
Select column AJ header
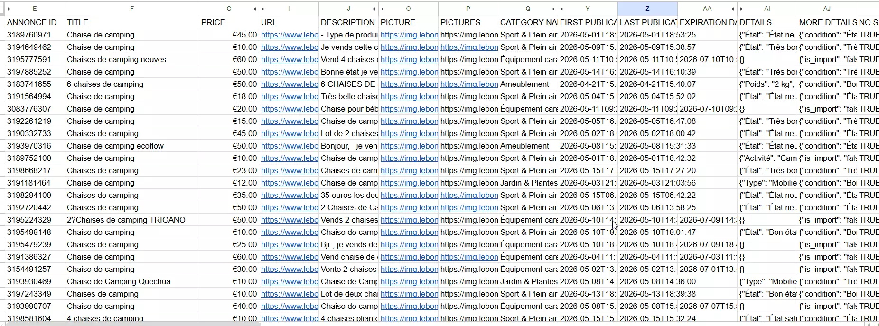pyautogui.click(x=827, y=9)
